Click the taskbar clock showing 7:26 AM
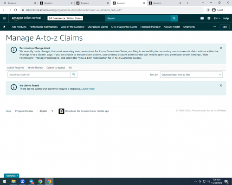 tap(216, 181)
